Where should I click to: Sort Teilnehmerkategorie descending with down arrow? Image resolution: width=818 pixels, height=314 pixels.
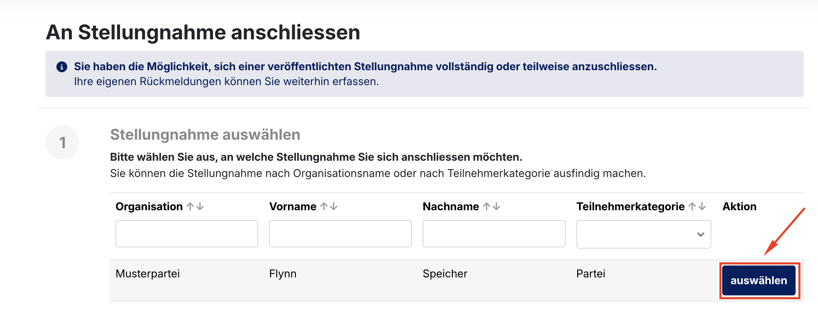point(703,206)
